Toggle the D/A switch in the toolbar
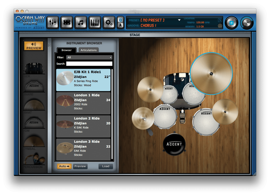 (120, 22)
